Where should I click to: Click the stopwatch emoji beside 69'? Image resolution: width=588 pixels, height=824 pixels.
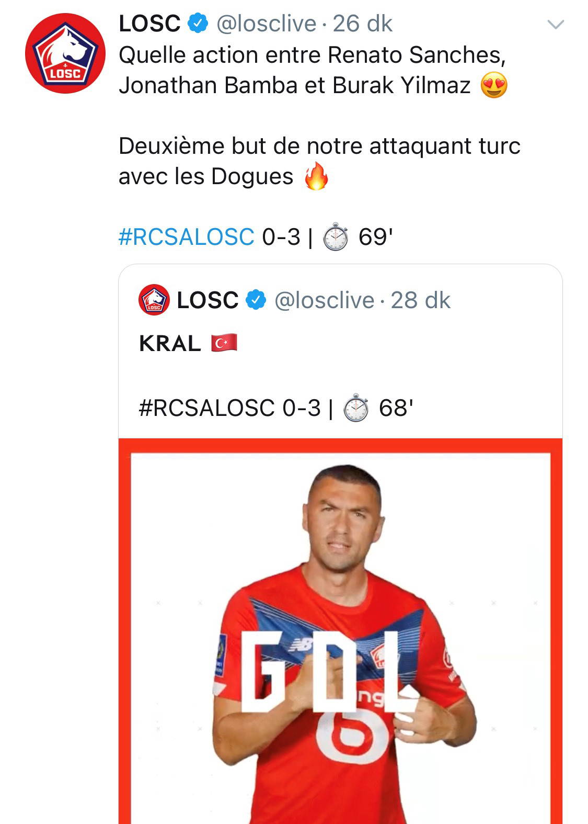pos(336,238)
